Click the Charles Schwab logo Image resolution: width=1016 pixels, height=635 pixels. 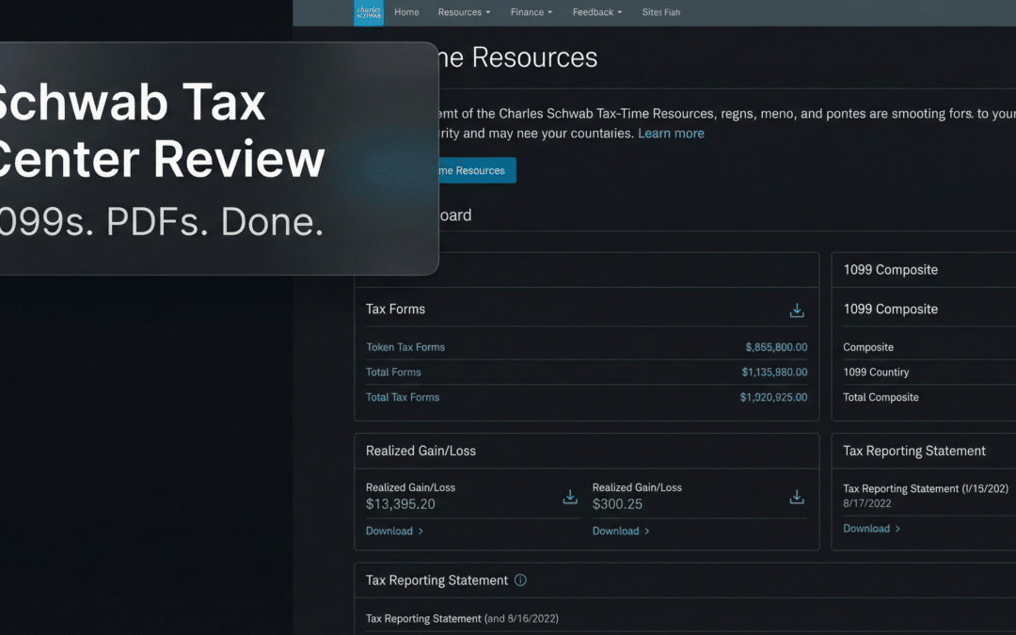[369, 12]
